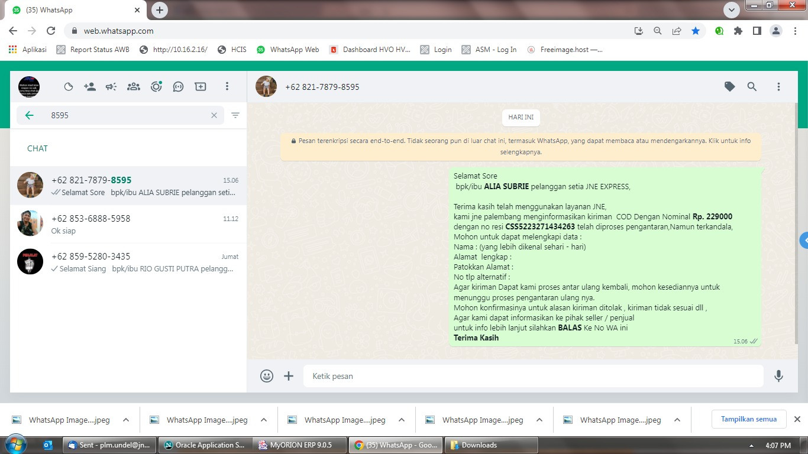Click the bookmark star icon
The width and height of the screenshot is (808, 454).
click(696, 31)
